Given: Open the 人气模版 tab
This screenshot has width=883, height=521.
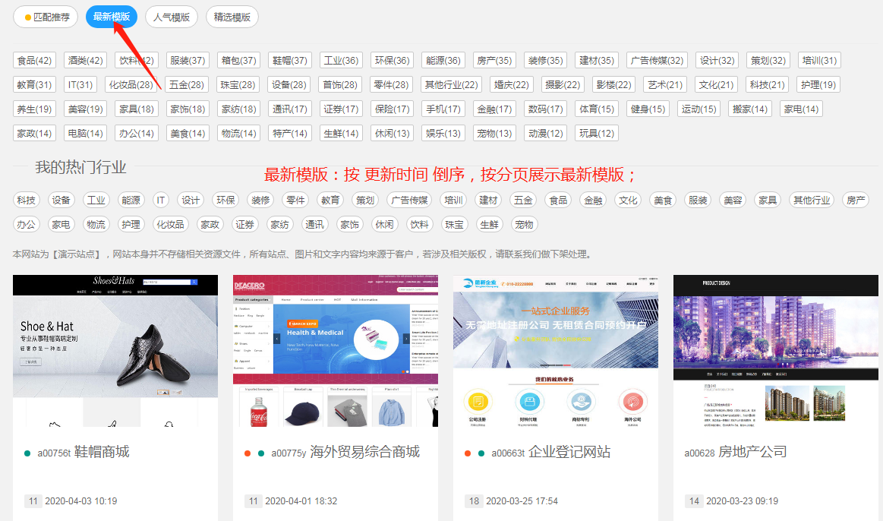Looking at the screenshot, I should (172, 17).
